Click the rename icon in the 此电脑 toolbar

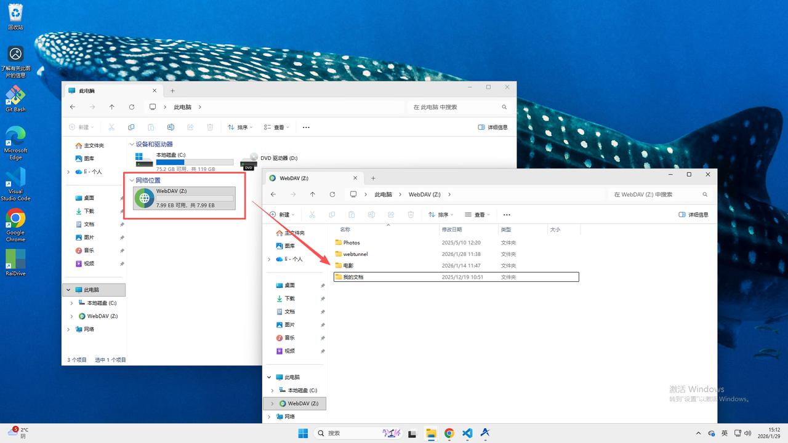tap(171, 127)
